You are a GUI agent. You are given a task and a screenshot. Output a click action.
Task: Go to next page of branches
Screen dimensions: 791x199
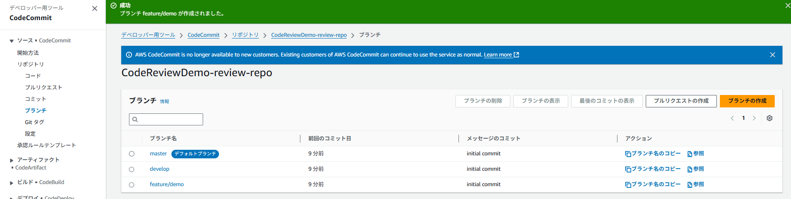coord(754,118)
